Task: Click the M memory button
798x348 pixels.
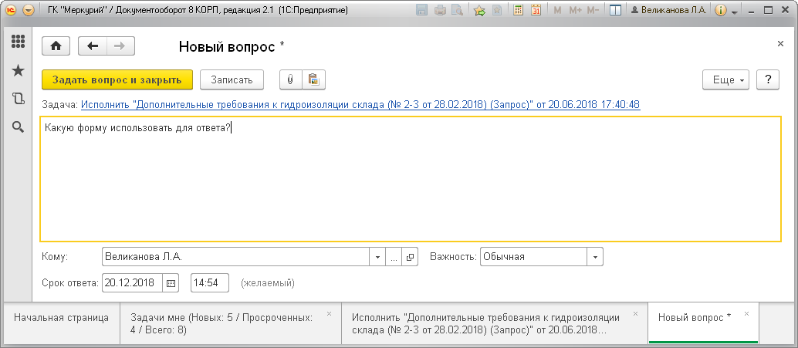Action: (x=557, y=10)
